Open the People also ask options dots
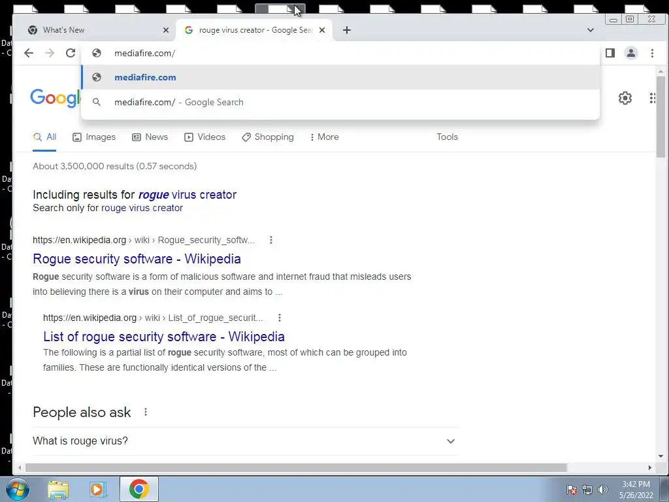Screen dimensions: 669x502 pos(146,412)
